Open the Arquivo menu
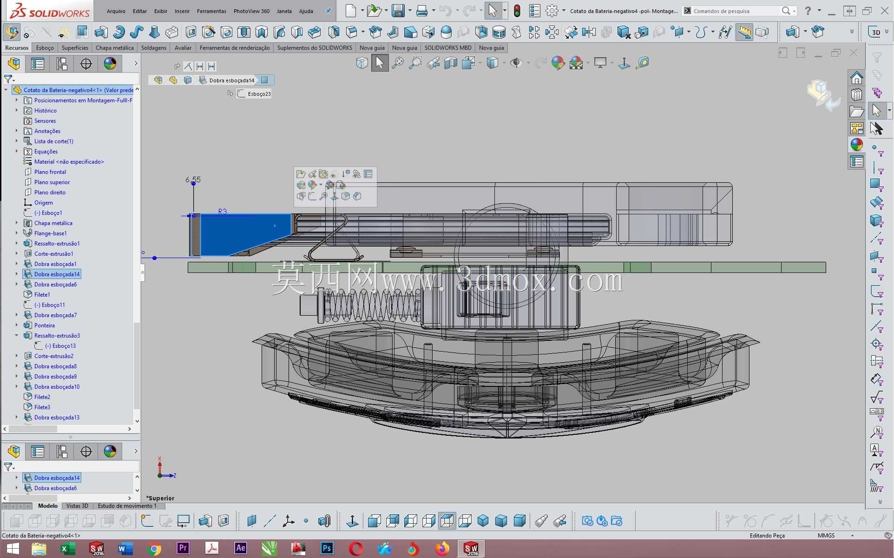The height and width of the screenshot is (558, 894). [x=116, y=11]
